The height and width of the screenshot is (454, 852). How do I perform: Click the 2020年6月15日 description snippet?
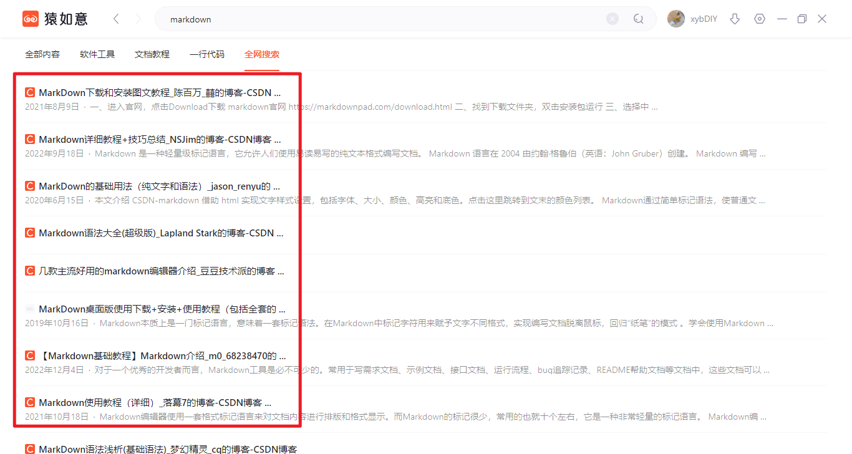click(395, 200)
